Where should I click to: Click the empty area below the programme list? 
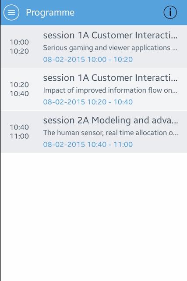94,217
